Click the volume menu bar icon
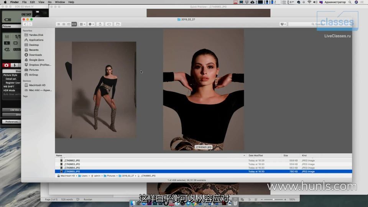 click(x=315, y=2)
